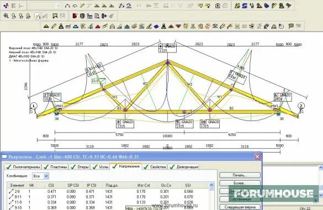The image size is (323, 210).
Task: Open the Деформация tab
Action: click(x=184, y=167)
